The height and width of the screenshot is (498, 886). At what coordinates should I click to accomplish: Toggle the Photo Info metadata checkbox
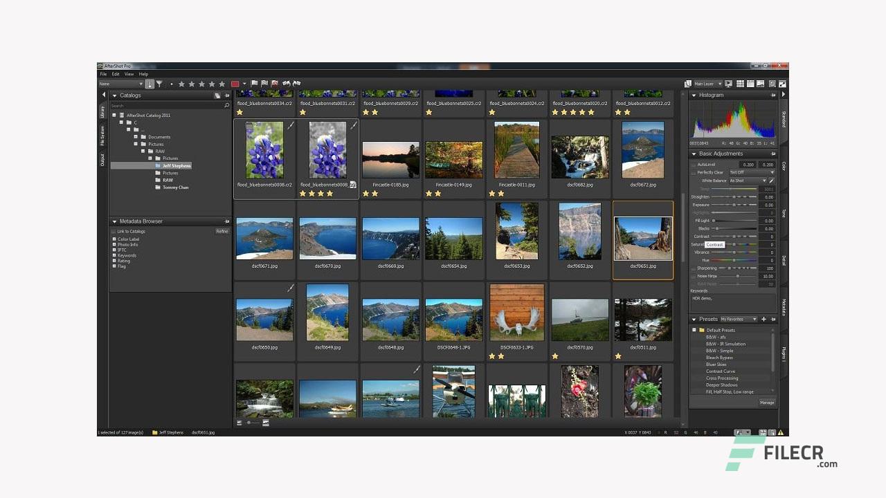click(114, 245)
